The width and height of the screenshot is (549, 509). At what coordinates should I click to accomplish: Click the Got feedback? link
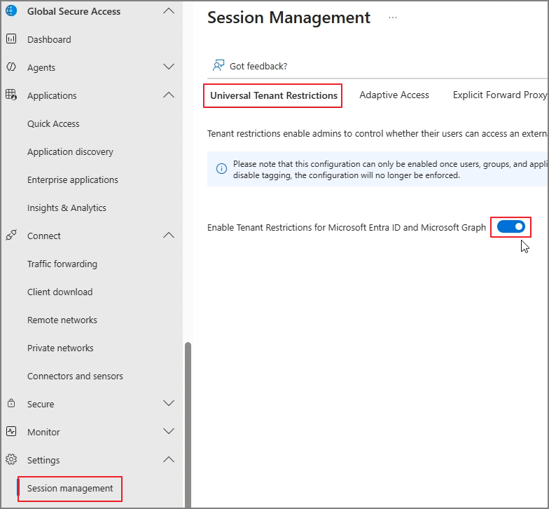tap(258, 66)
